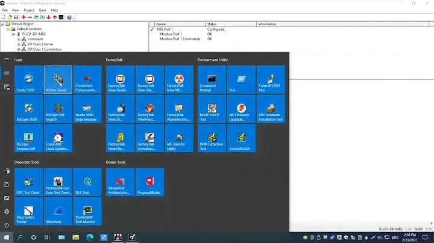The width and height of the screenshot is (434, 243).
Task: Open the OPC Test Client tile
Action: [x=28, y=183]
